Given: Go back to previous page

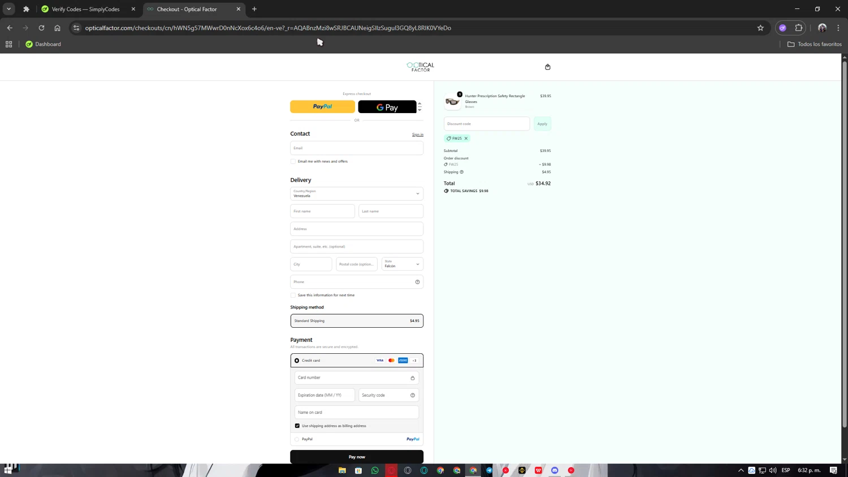Looking at the screenshot, I should point(10,28).
